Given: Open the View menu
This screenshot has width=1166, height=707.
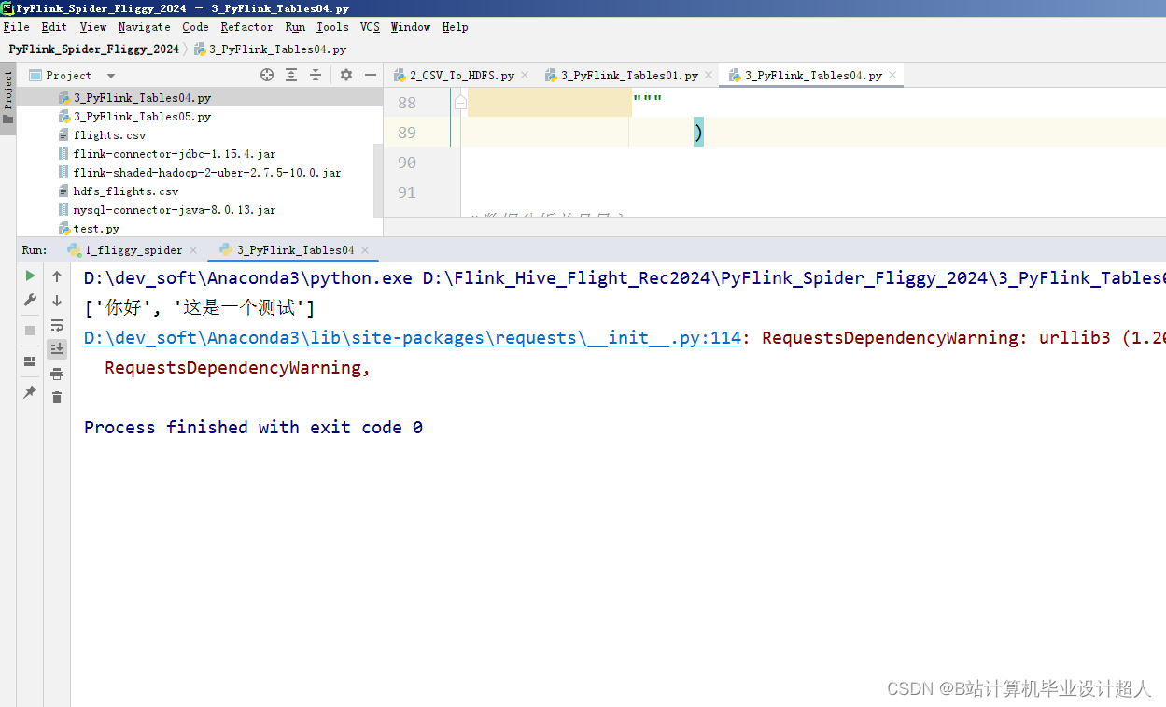Looking at the screenshot, I should (x=93, y=27).
